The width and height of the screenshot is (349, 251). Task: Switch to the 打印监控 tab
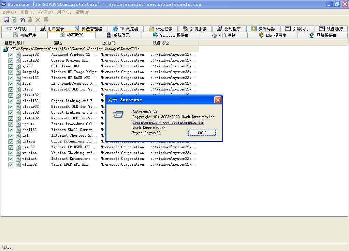coord(224,35)
